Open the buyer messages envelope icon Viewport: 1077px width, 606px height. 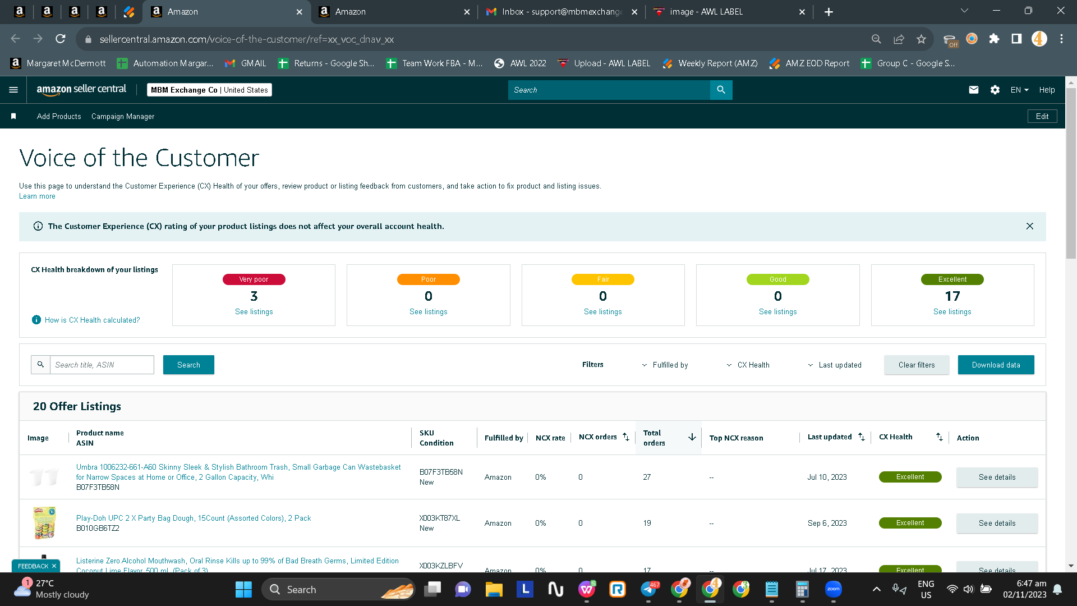(974, 90)
